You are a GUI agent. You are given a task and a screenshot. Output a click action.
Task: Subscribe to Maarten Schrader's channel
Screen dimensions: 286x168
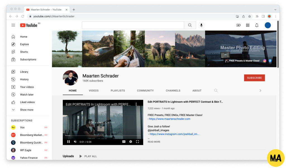(254, 78)
